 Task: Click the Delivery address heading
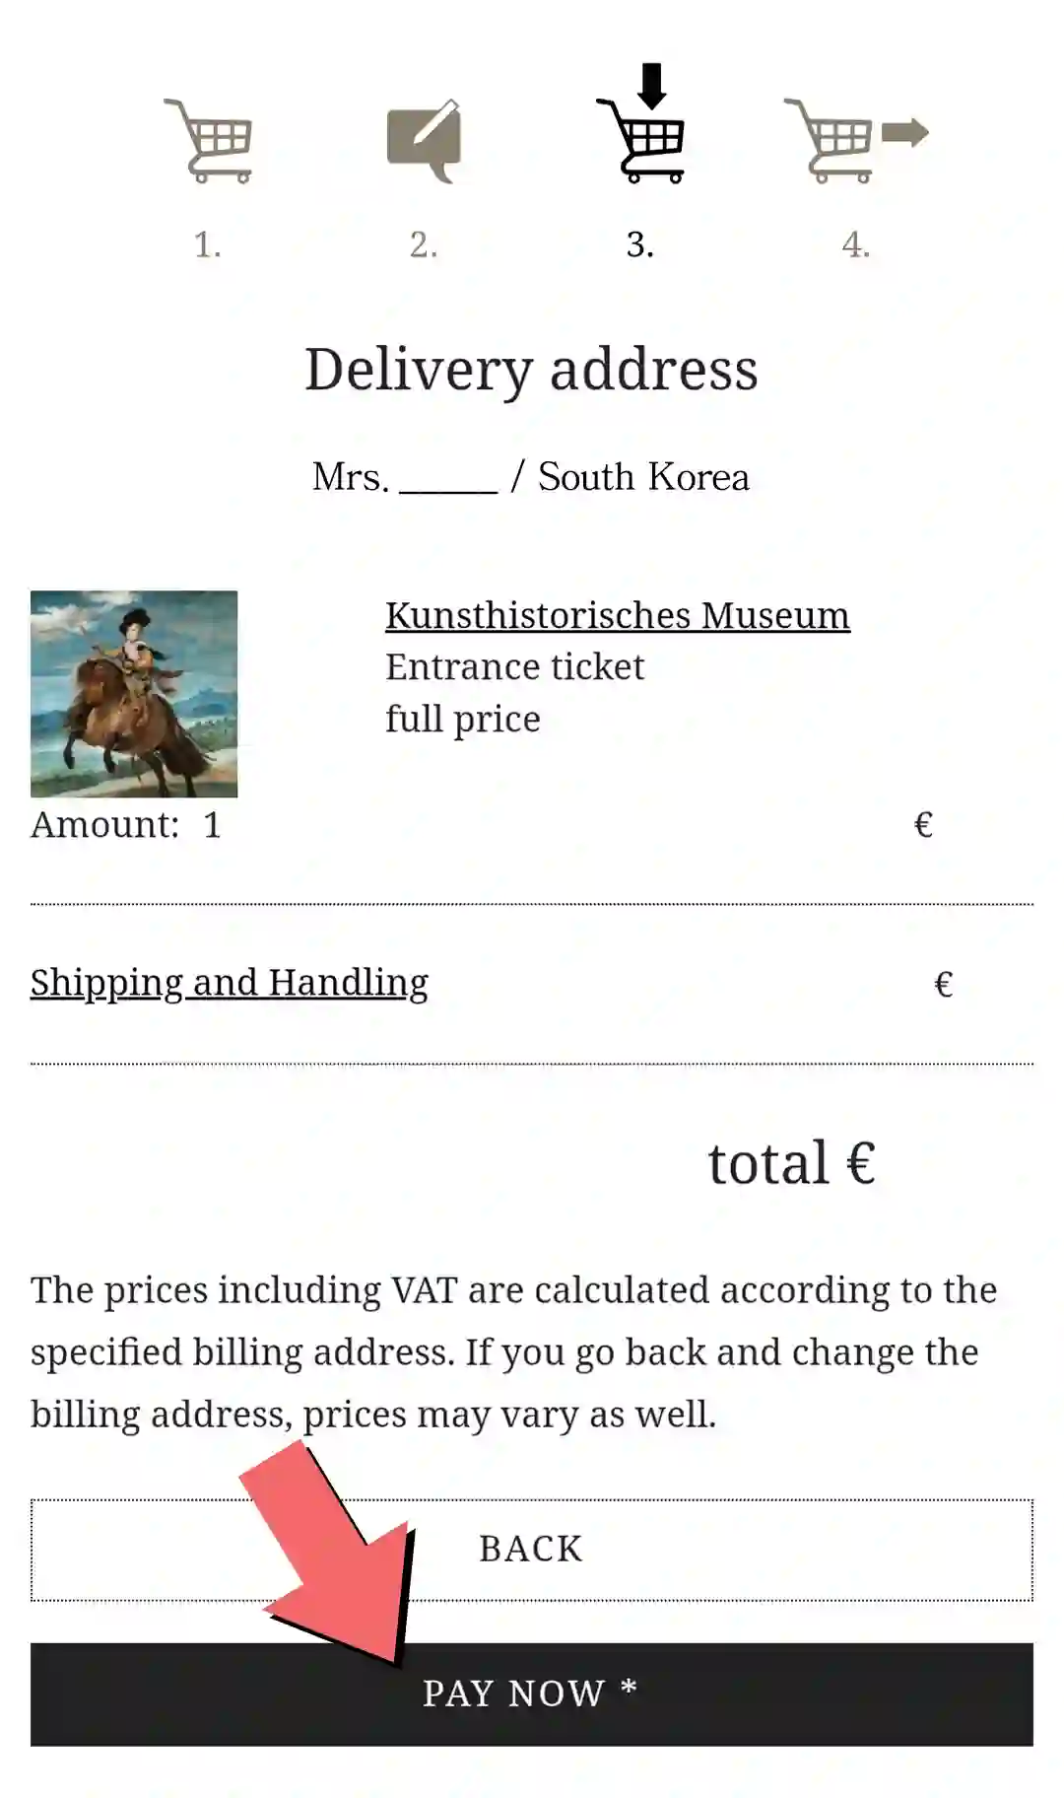[x=531, y=370]
